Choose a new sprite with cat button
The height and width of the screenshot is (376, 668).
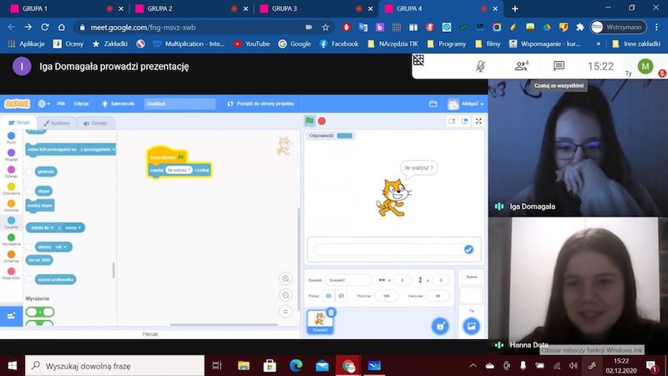tap(440, 326)
